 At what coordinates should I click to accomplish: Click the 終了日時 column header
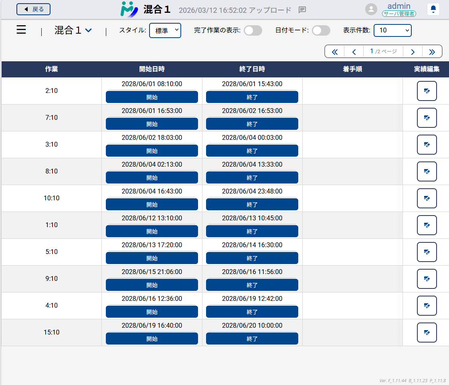(x=252, y=69)
